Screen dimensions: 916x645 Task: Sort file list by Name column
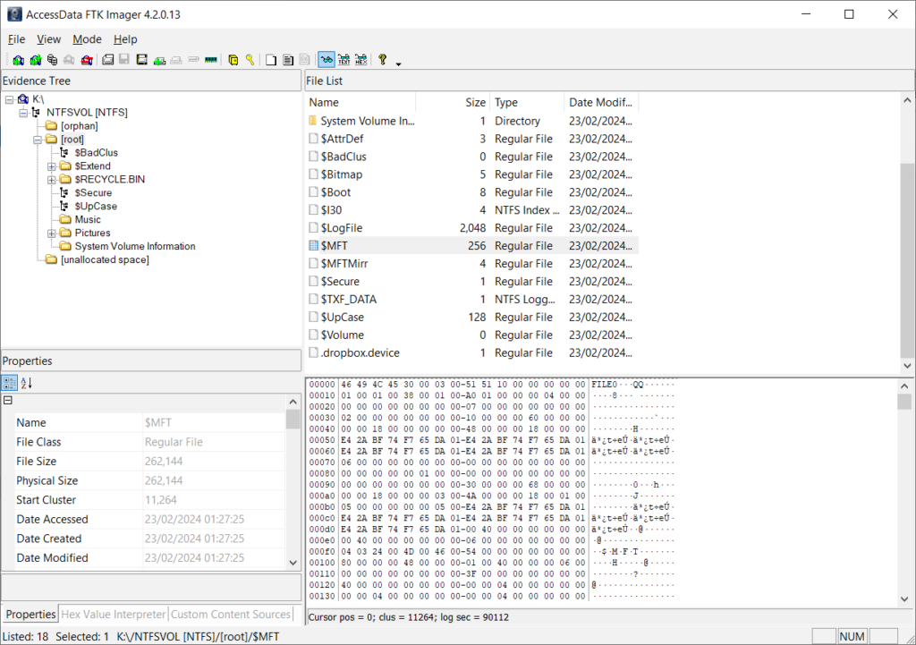360,102
